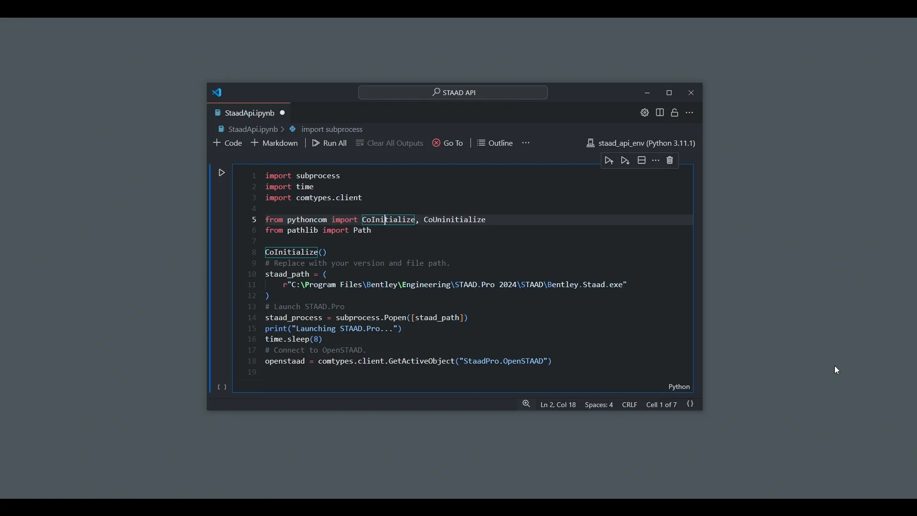
Task: Split the editor to the right
Action: tap(660, 113)
